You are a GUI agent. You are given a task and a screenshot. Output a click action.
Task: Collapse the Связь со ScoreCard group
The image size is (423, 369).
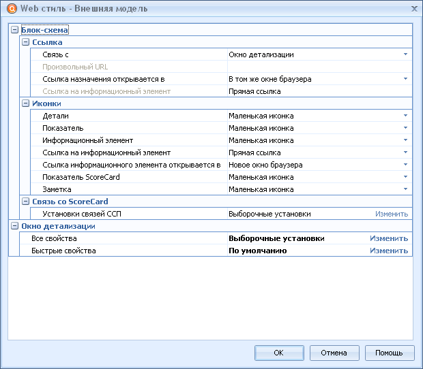(25, 202)
